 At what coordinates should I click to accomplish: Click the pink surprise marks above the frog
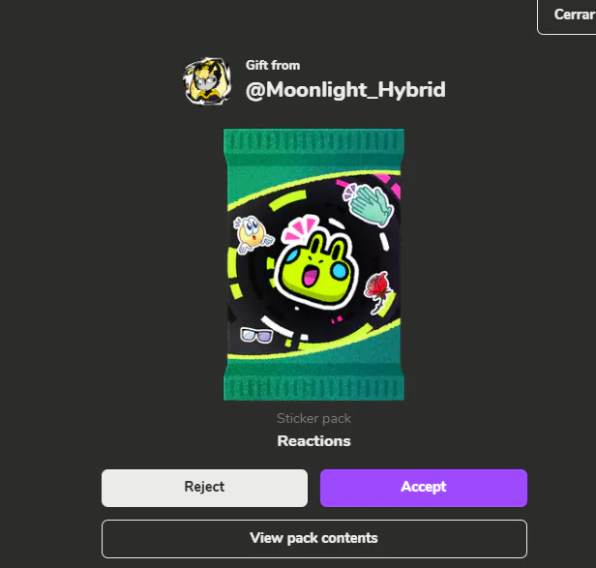coord(300,227)
